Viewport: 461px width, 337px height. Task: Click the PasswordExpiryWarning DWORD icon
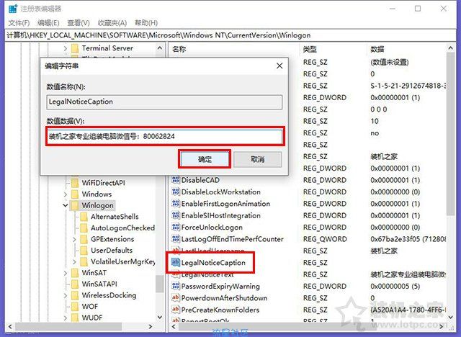176,286
